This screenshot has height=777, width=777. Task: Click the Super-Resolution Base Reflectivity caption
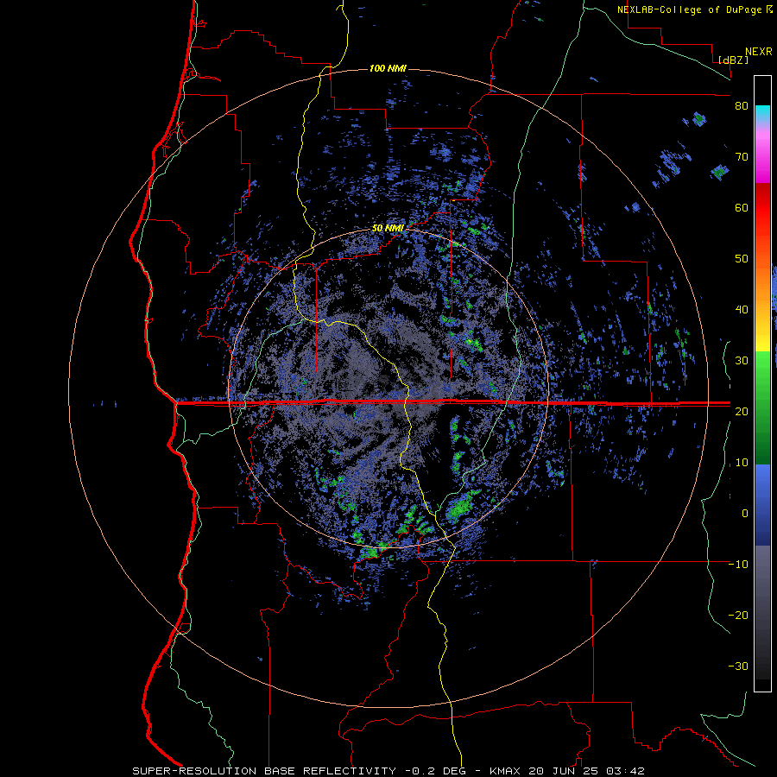(x=388, y=771)
